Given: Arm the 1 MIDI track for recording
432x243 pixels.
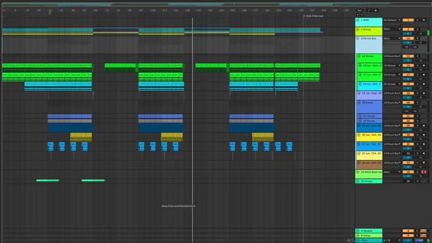Looking at the screenshot, I should pos(424,20).
